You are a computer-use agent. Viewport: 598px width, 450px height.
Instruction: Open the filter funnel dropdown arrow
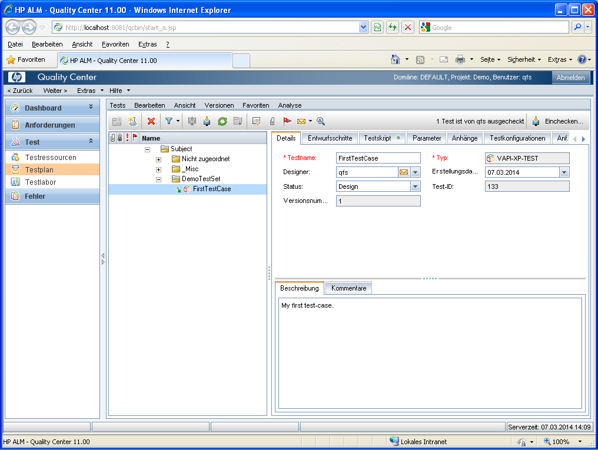tap(178, 121)
